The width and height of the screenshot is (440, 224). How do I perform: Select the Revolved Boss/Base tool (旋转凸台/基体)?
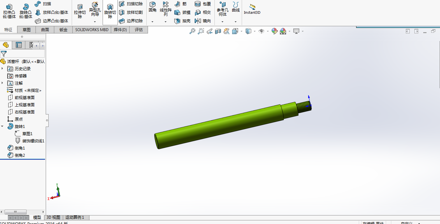point(26,11)
